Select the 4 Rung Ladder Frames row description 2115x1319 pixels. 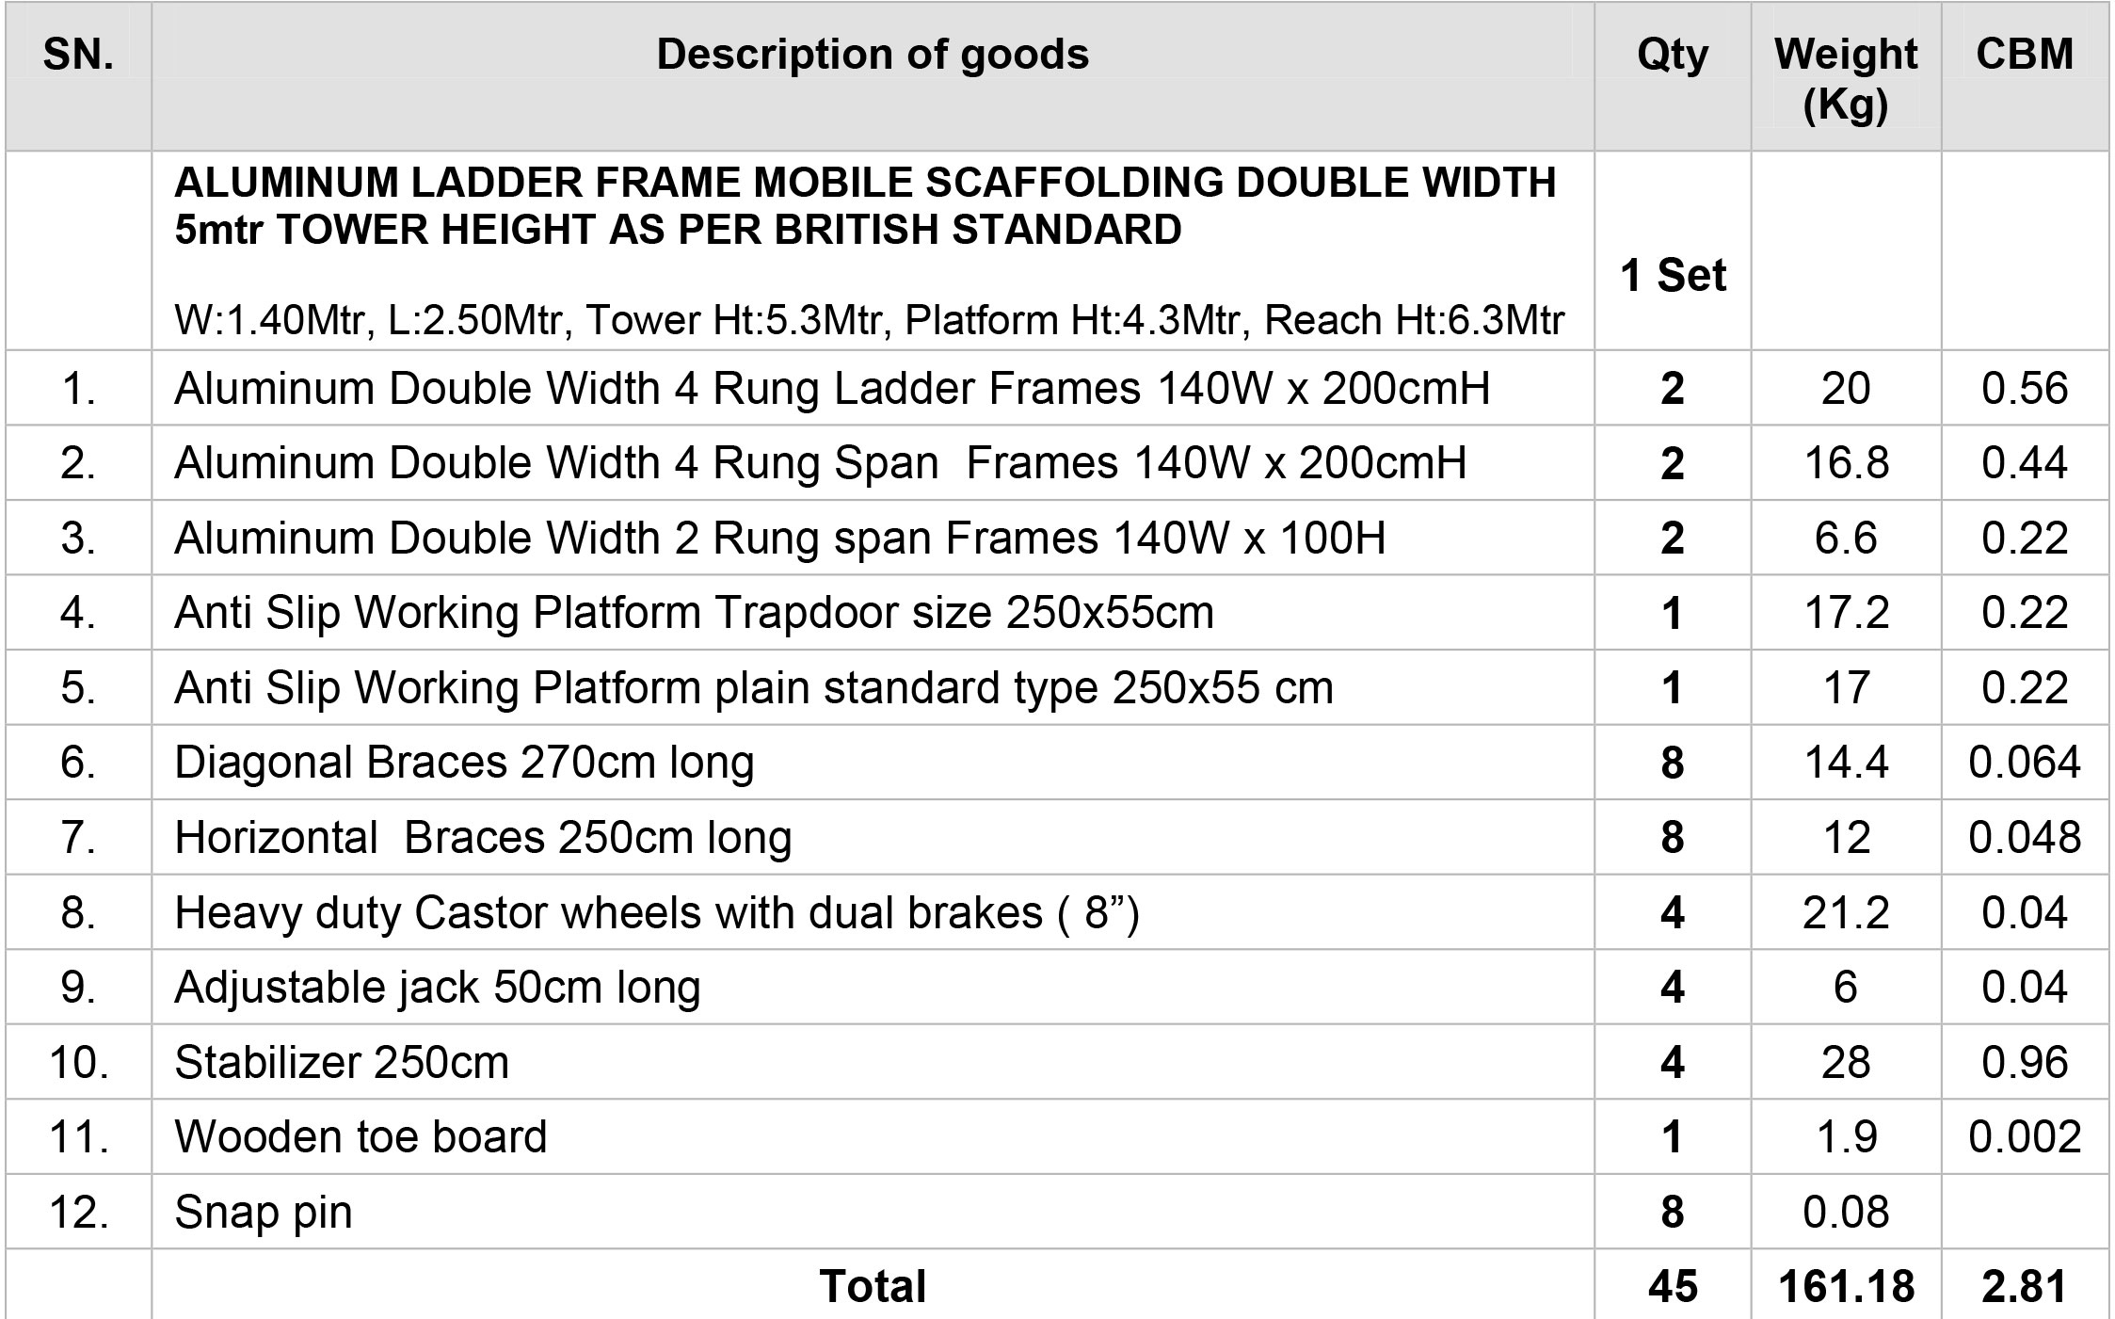pos(832,390)
